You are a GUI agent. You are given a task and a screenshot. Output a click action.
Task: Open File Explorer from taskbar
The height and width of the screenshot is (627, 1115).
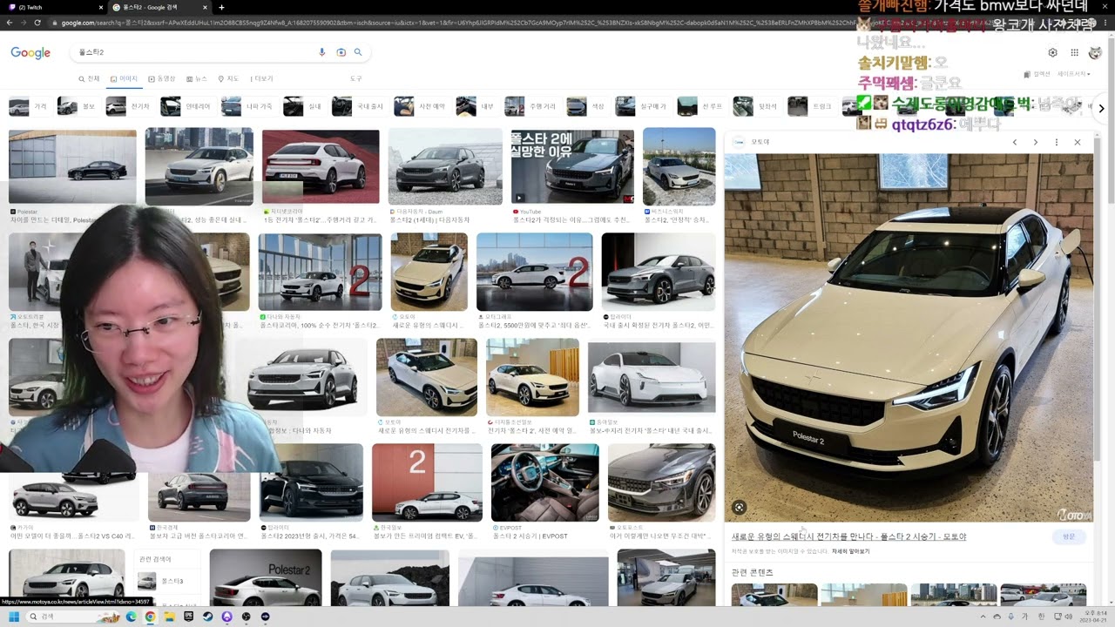pyautogui.click(x=169, y=617)
